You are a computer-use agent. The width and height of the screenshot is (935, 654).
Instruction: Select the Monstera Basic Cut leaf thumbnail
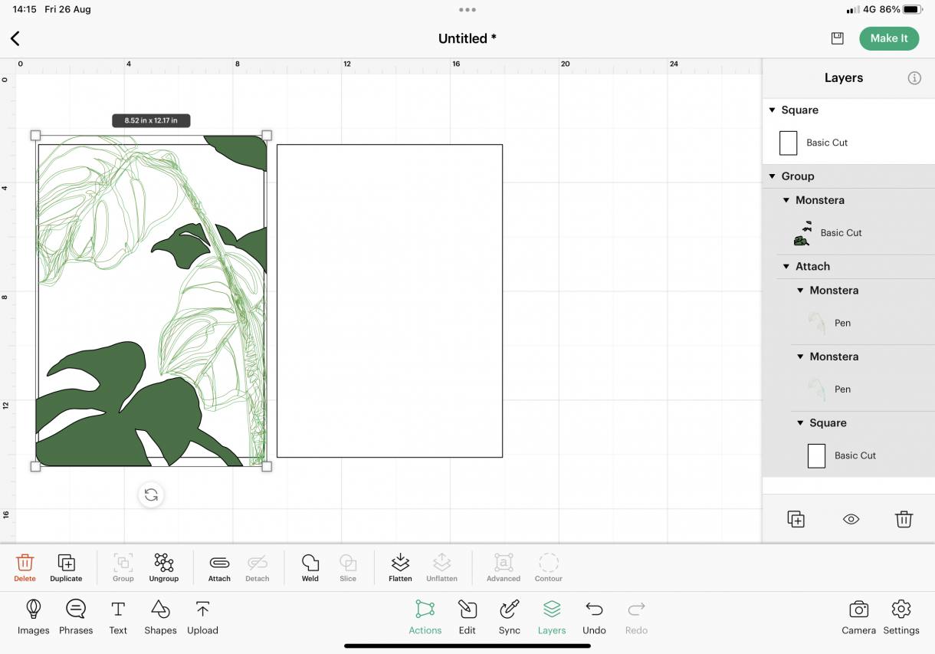point(802,233)
